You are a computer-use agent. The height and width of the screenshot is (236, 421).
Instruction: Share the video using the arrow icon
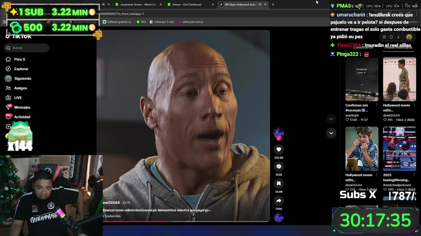click(x=279, y=201)
